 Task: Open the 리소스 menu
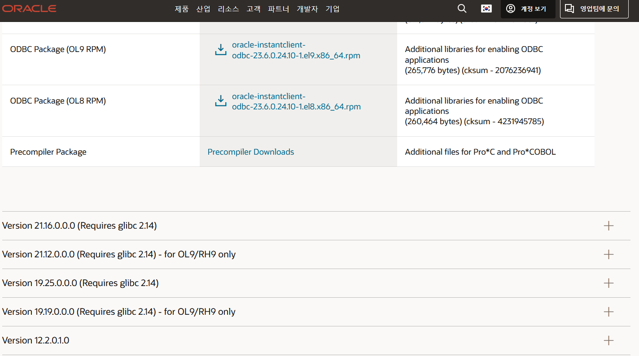click(x=228, y=9)
